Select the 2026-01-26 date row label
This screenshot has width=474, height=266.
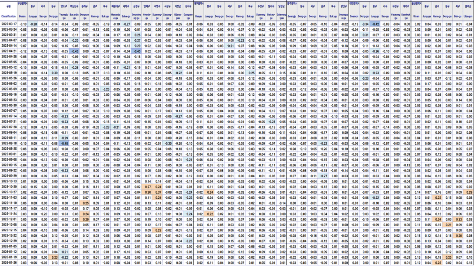pyautogui.click(x=9, y=263)
